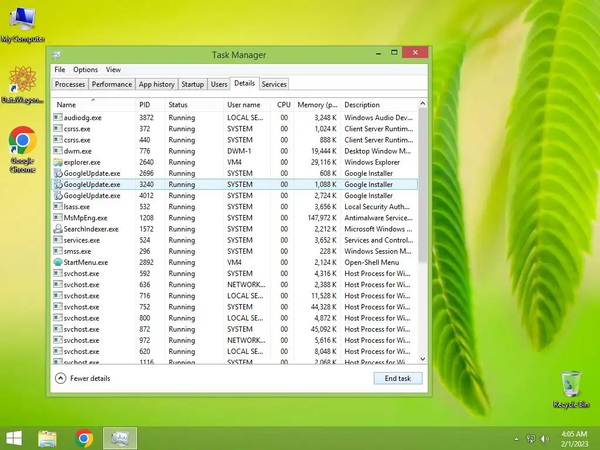Sort by the Description column header
600x450 pixels.
(379, 104)
